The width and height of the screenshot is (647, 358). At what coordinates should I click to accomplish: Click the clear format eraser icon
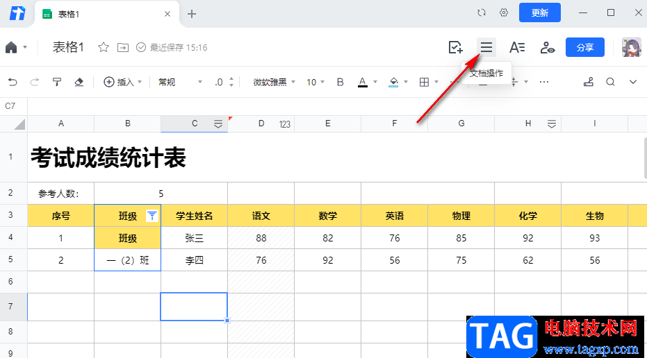[79, 82]
